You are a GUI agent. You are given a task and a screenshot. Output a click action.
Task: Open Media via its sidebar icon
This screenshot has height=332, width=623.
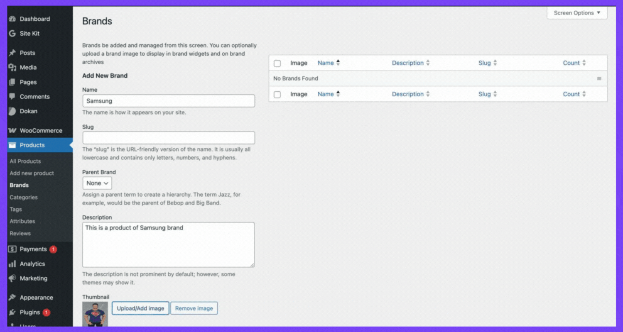pyautogui.click(x=12, y=68)
